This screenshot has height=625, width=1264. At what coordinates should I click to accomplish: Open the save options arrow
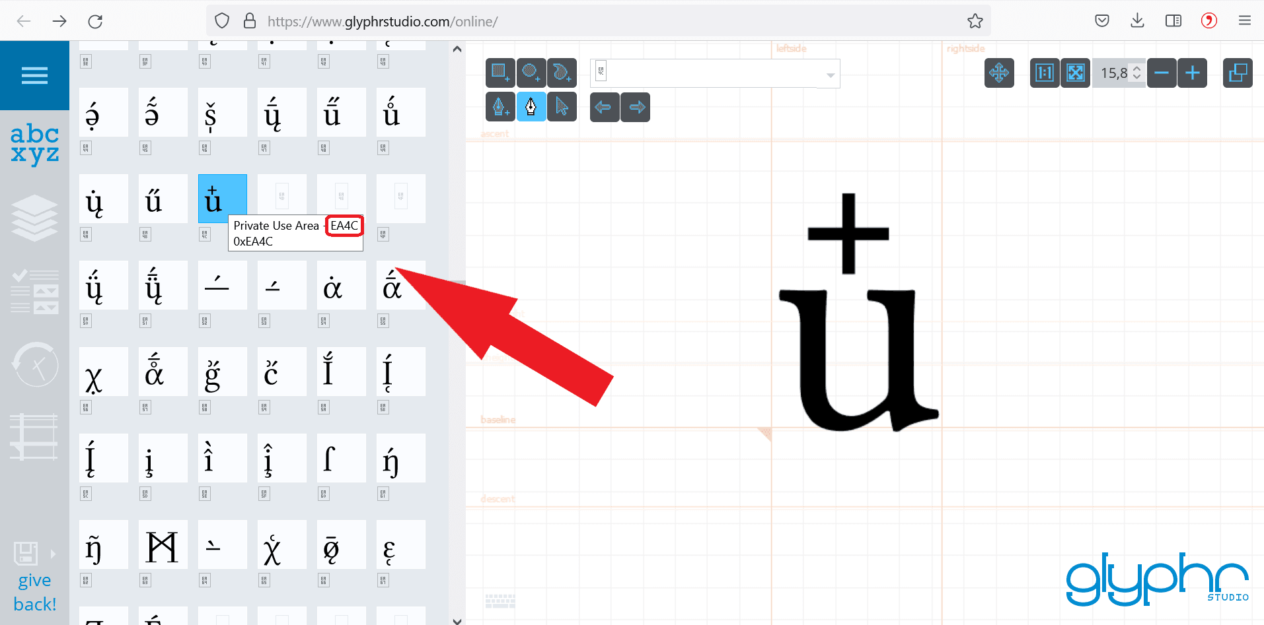pos(54,554)
